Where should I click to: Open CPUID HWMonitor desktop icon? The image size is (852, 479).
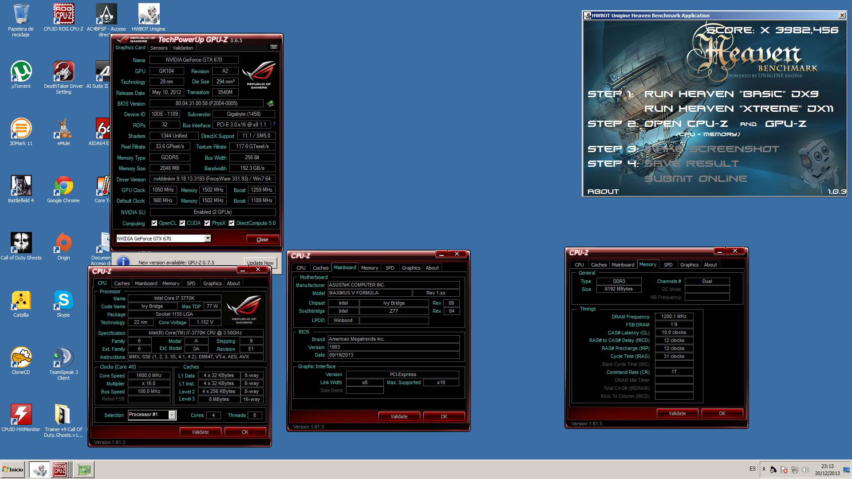click(21, 418)
